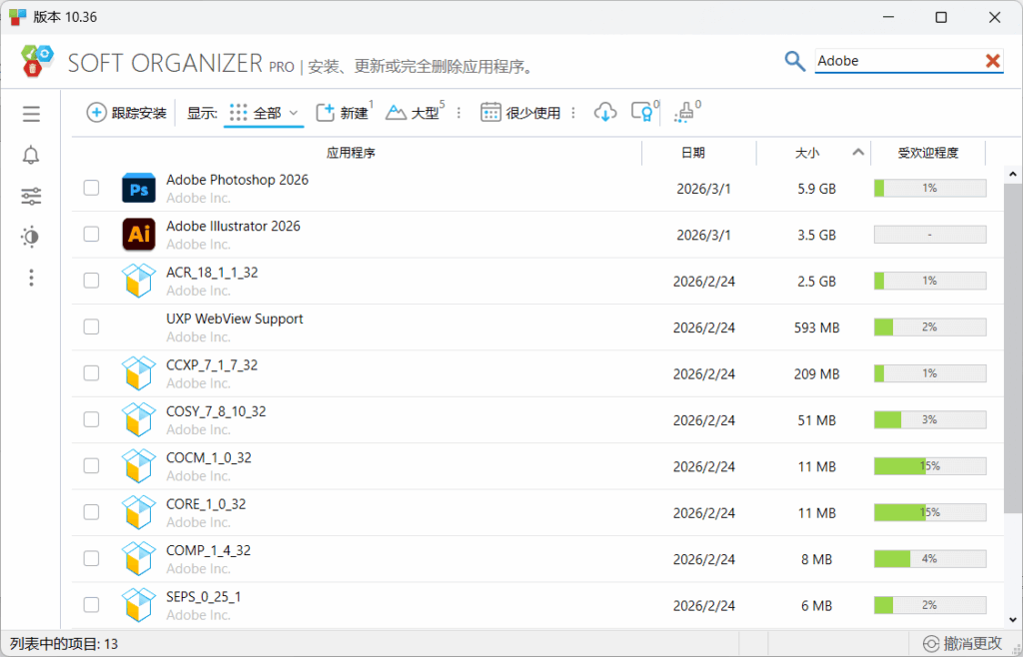Open the filter settings sliders icon

tap(30, 196)
